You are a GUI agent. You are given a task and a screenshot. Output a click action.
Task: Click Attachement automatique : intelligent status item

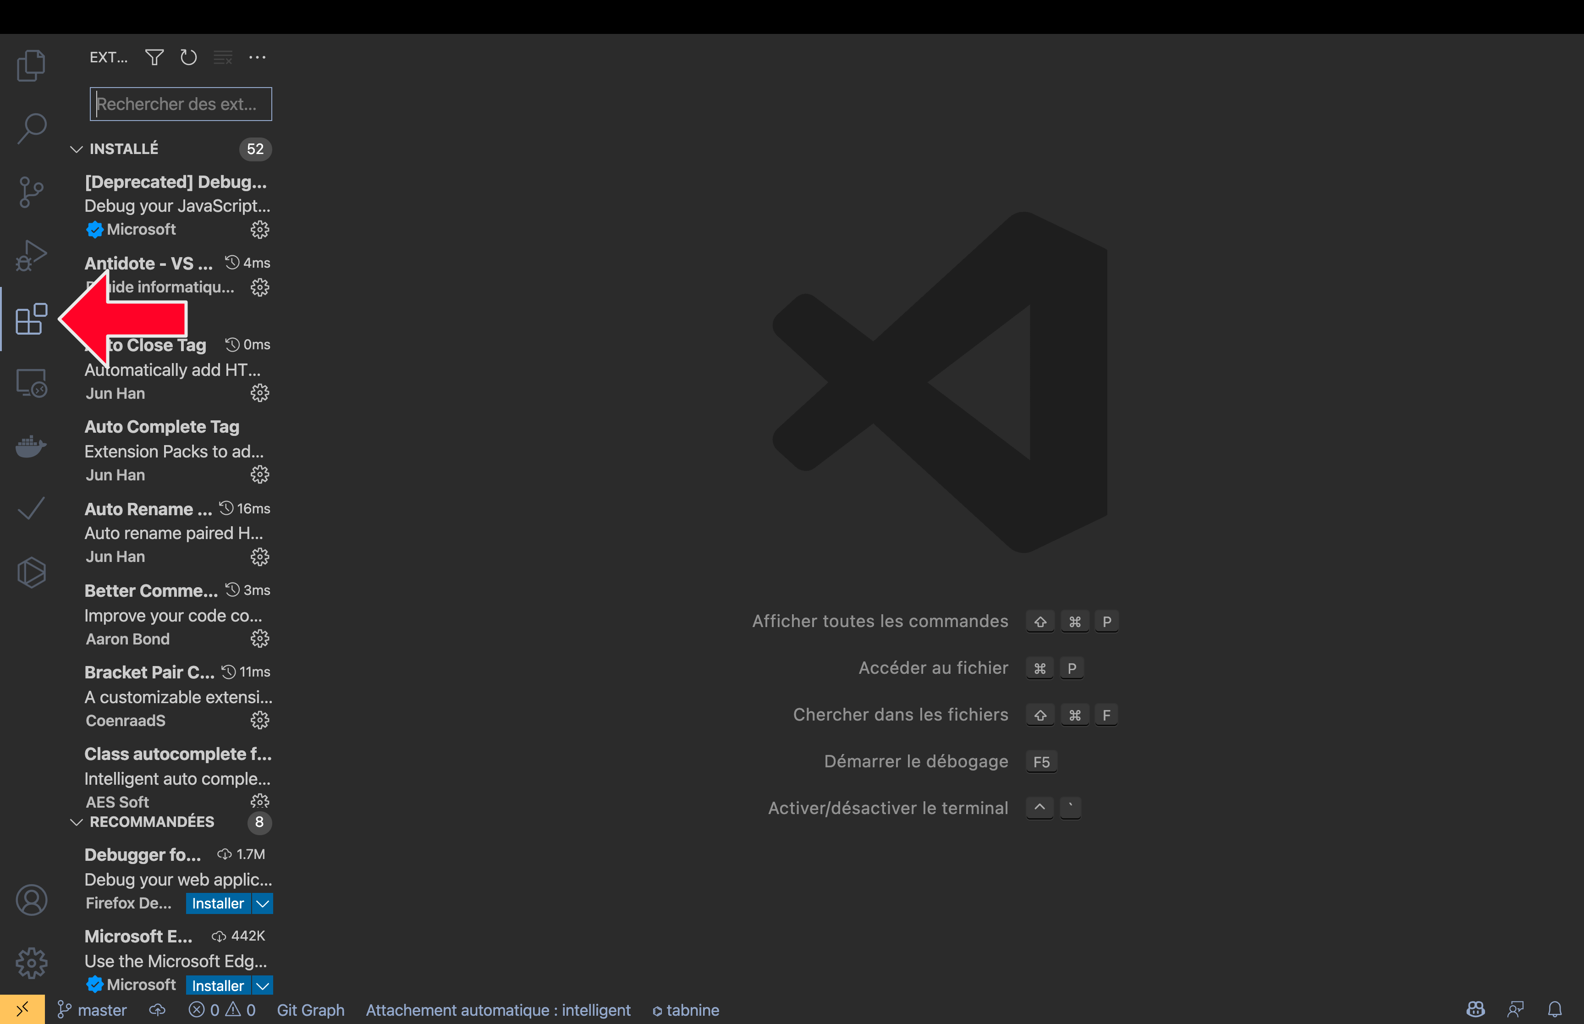pos(498,1010)
